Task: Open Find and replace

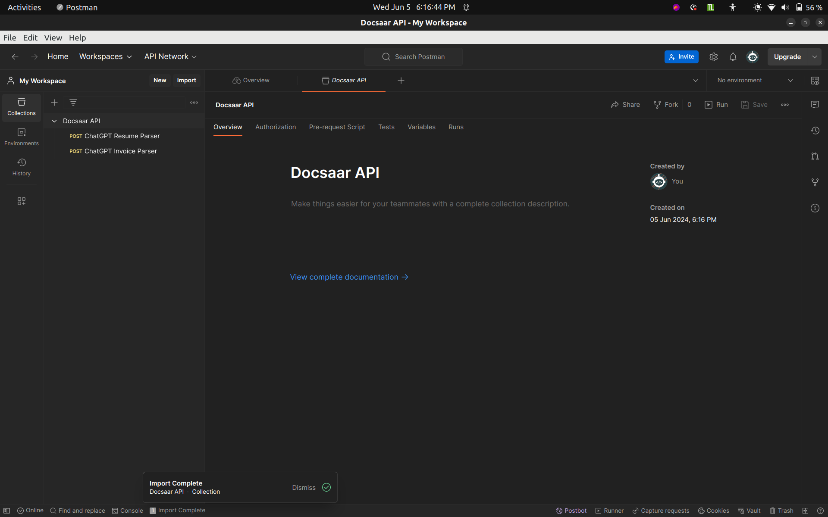Action: (x=78, y=511)
